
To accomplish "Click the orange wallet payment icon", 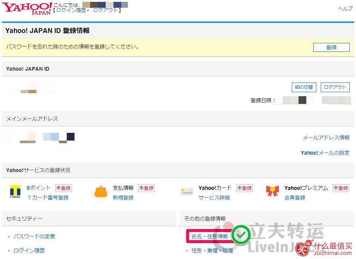I will [101, 191].
